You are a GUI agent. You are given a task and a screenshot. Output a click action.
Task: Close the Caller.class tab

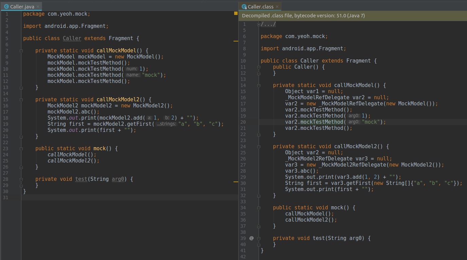(x=277, y=7)
